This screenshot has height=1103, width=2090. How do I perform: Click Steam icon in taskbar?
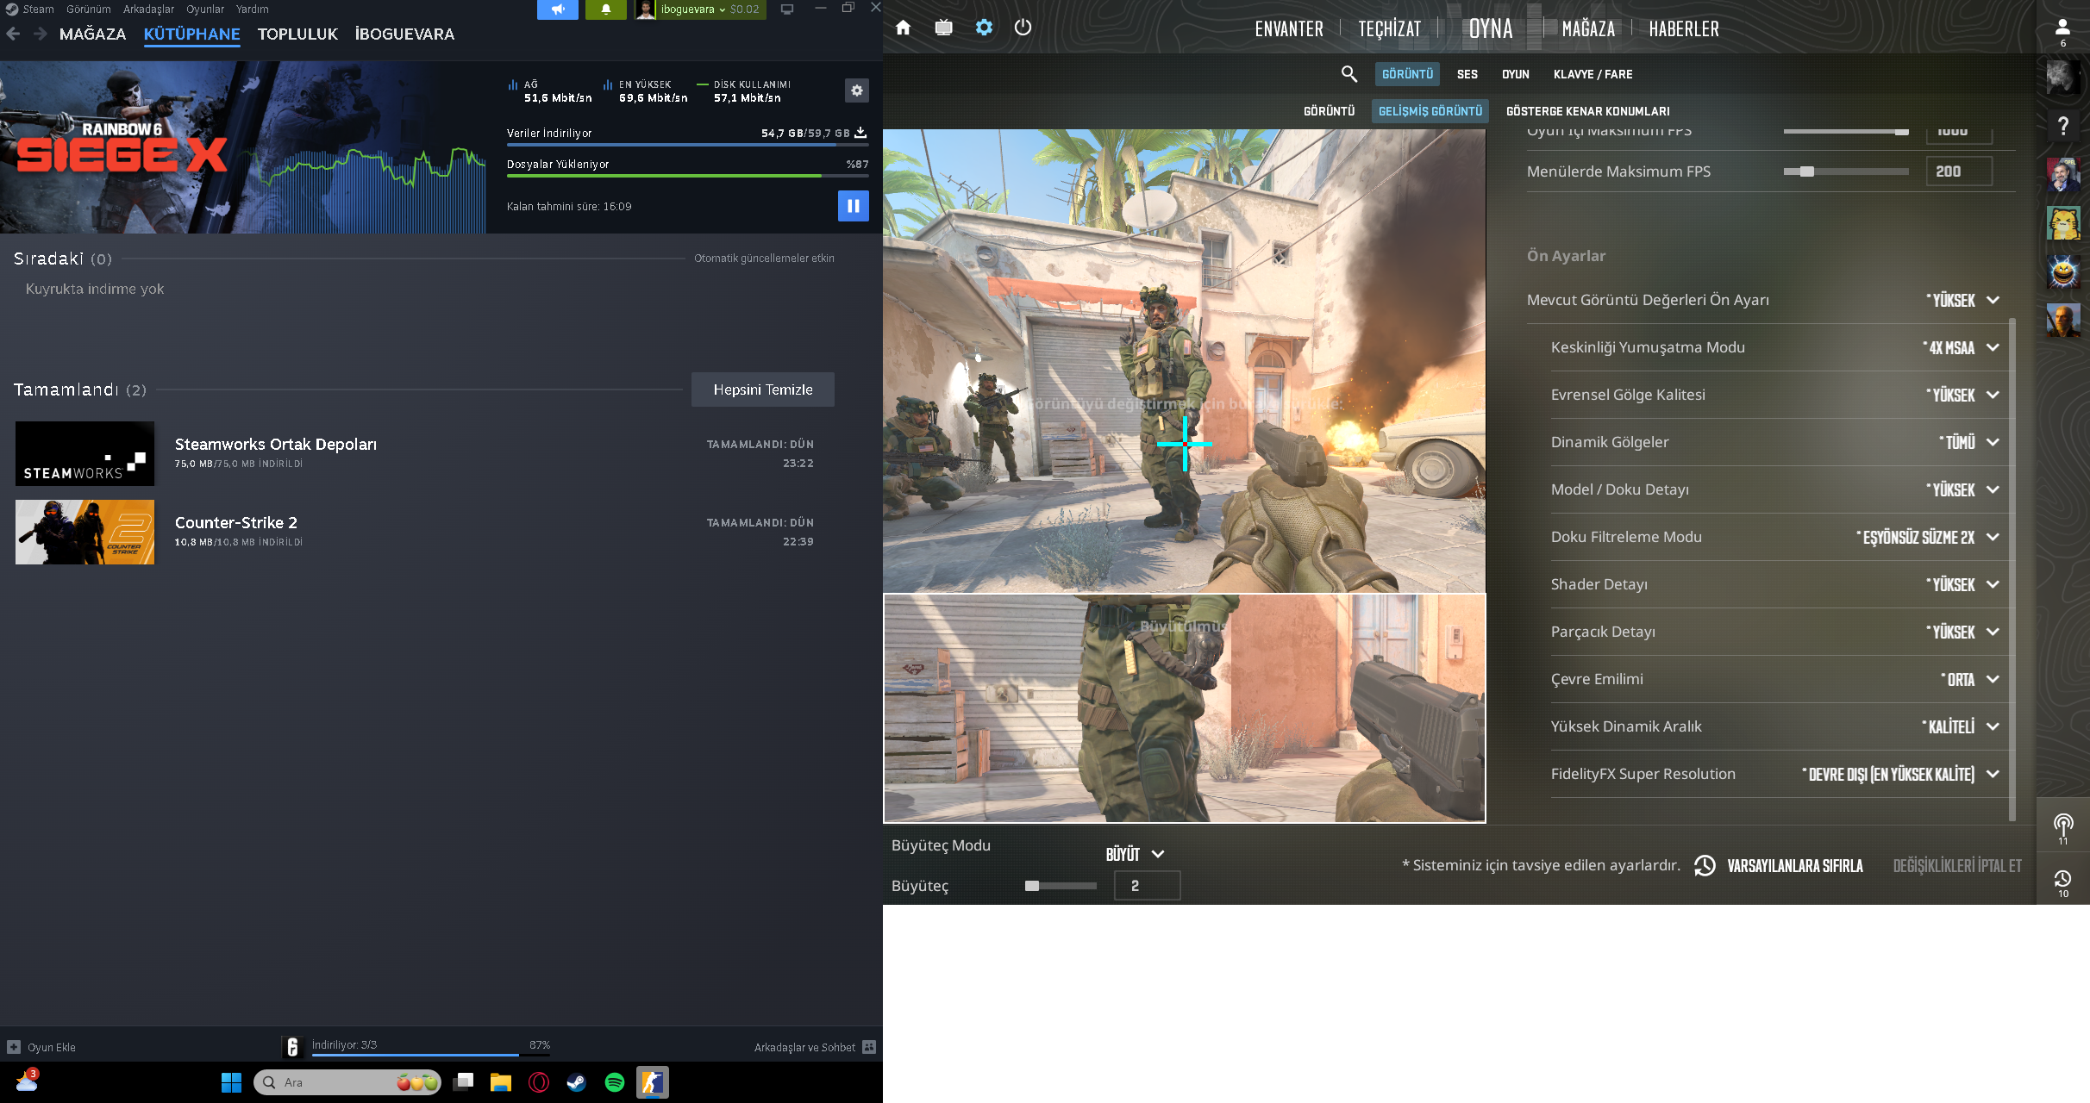[576, 1082]
